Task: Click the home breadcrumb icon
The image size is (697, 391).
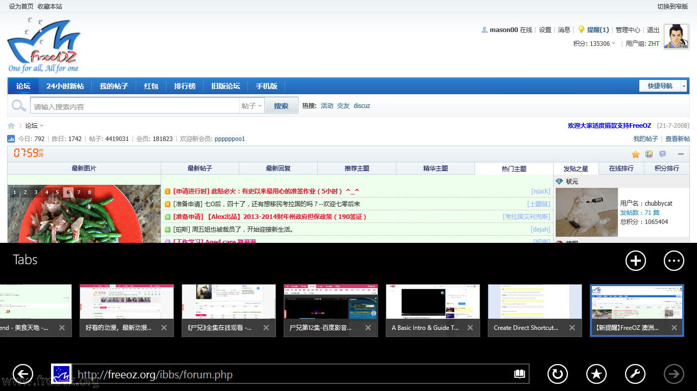Action: 11,126
